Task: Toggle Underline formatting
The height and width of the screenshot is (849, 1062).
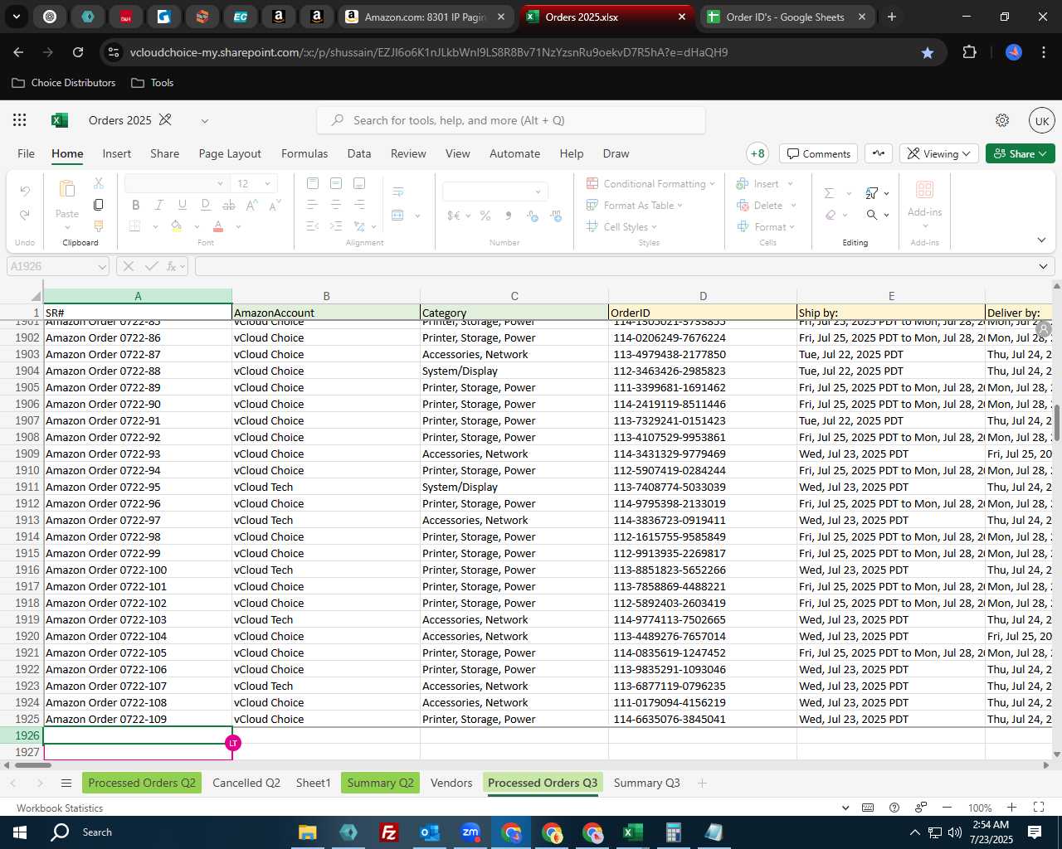Action: click(183, 205)
